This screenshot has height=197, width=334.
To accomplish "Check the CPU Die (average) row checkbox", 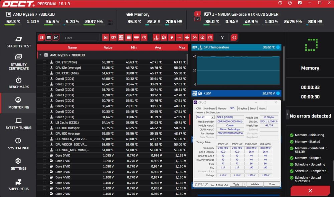I will pyautogui.click(x=44, y=67).
